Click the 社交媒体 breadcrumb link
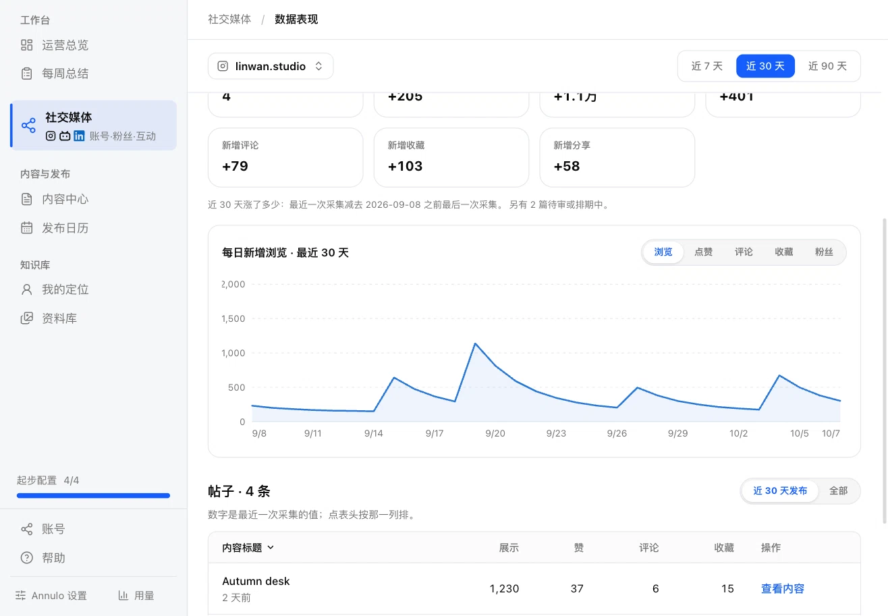Image resolution: width=888 pixels, height=616 pixels. [x=229, y=19]
